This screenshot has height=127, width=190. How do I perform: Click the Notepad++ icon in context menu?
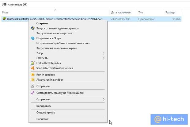[33, 63]
